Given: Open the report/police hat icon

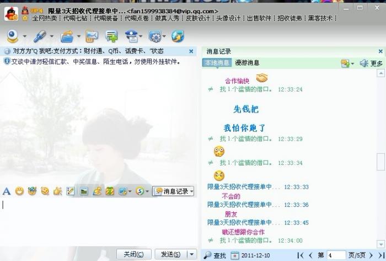Looking at the screenshot, I should (x=132, y=36).
